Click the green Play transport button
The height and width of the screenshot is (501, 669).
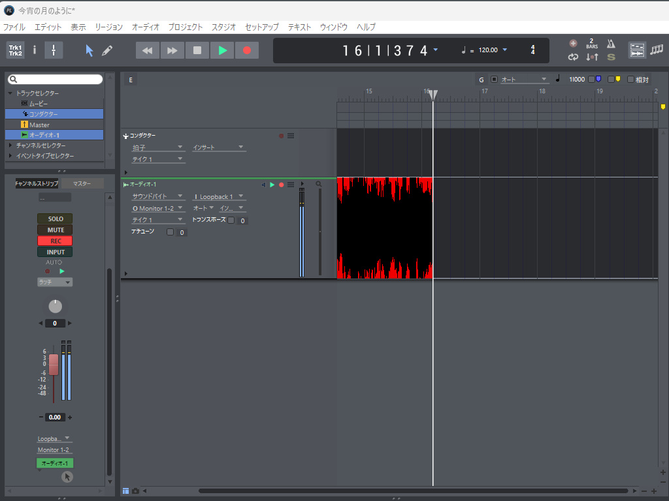click(x=222, y=50)
